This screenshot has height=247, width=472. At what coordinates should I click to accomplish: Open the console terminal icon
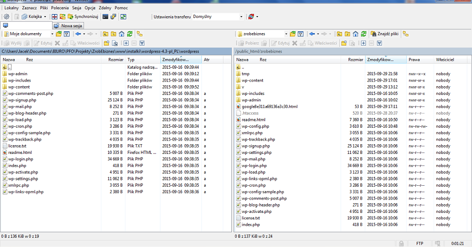coord(106,17)
